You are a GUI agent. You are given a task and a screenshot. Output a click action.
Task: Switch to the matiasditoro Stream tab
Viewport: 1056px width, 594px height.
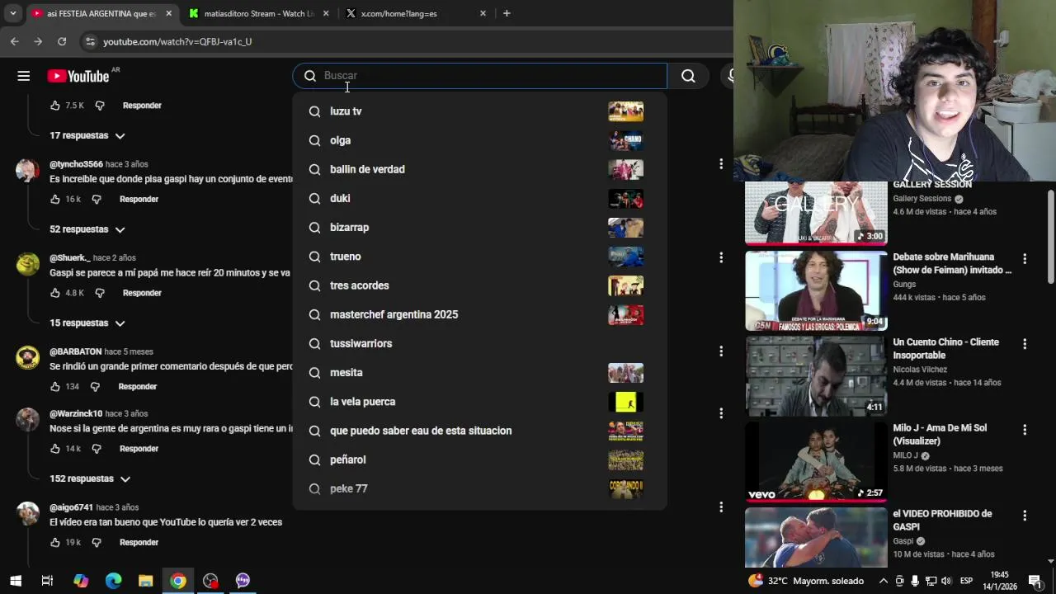pos(259,13)
